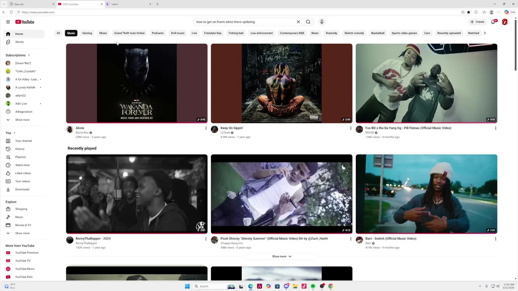Click the YouTube search input field
Image resolution: width=518 pixels, height=291 pixels.
coord(245,22)
